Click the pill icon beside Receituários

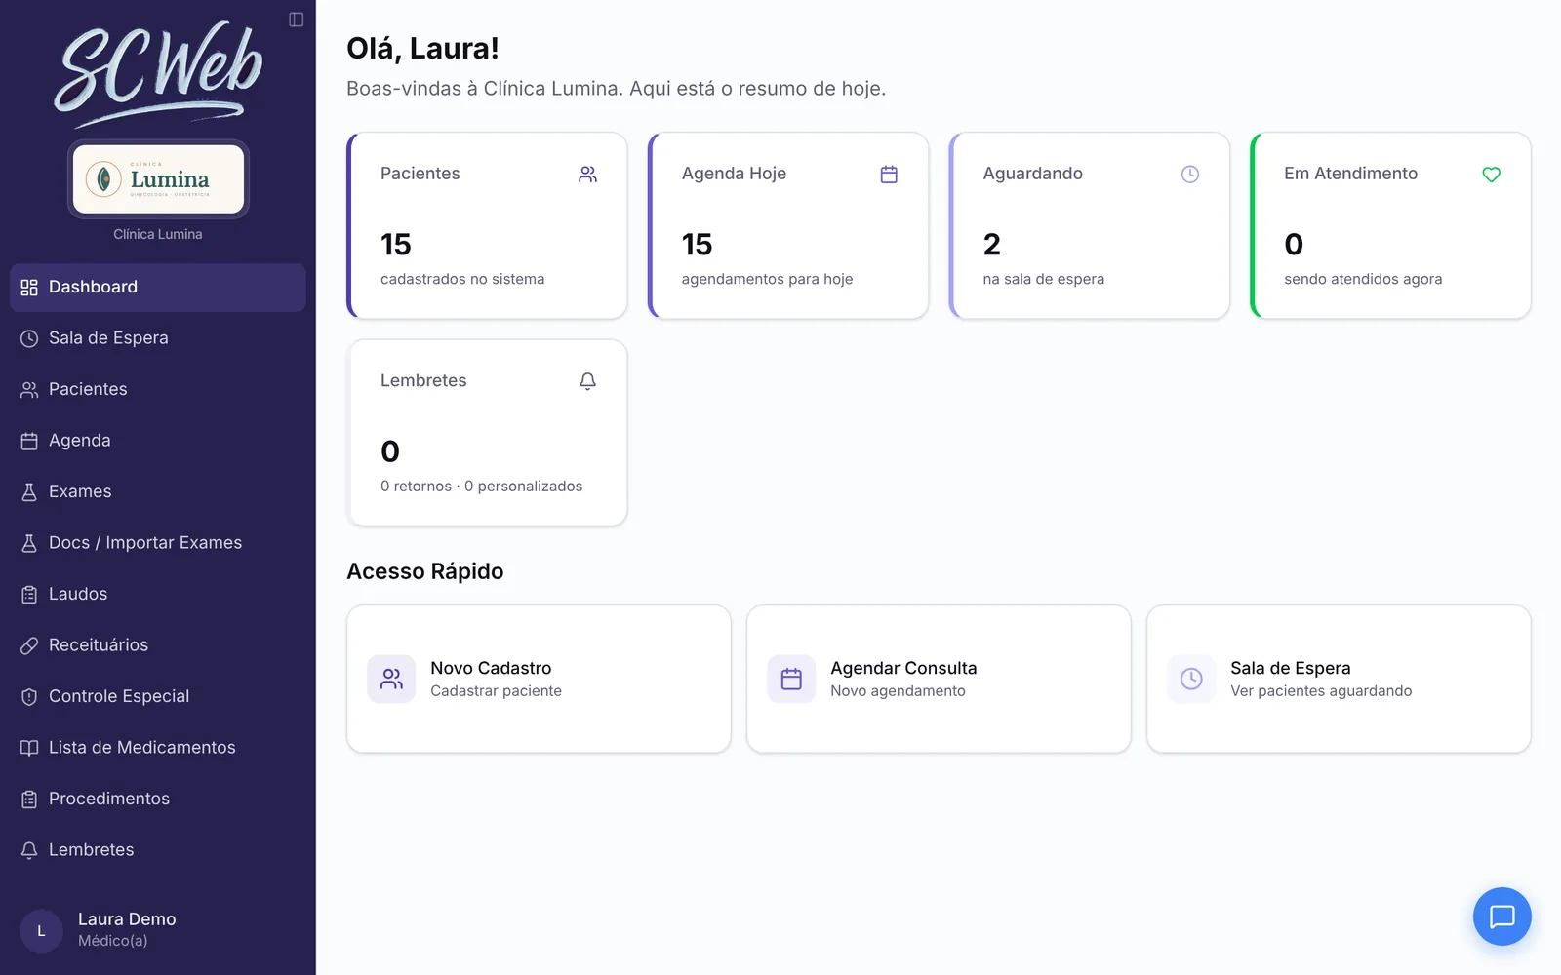coord(29,645)
